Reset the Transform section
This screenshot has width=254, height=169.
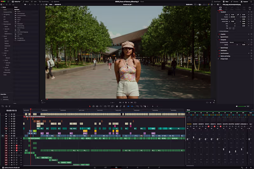(251, 12)
